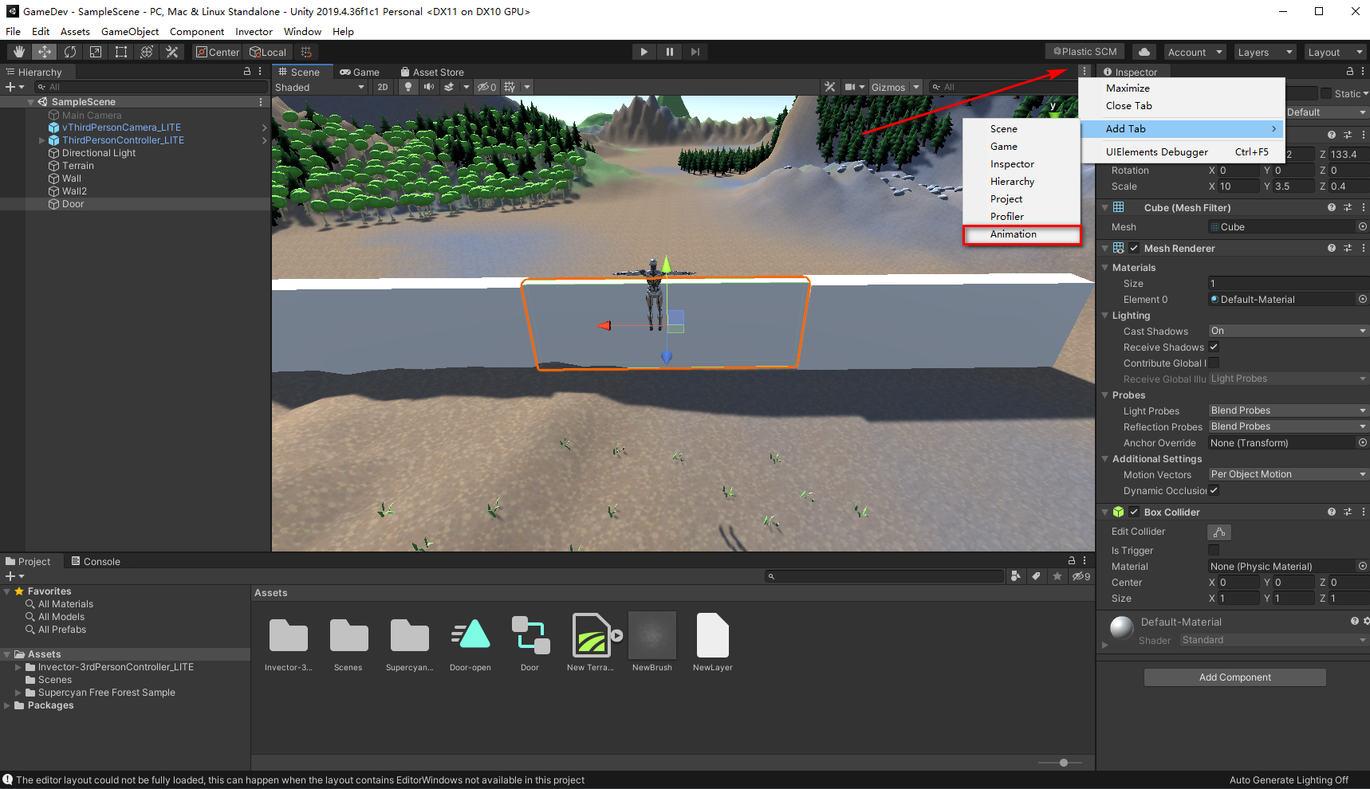Open Box Collider preset settings icon
Viewport: 1370px width, 789px height.
click(1348, 512)
